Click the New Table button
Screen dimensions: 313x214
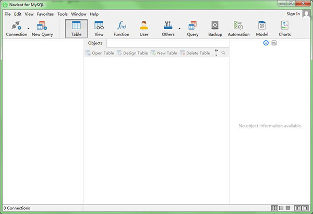[x=164, y=53]
